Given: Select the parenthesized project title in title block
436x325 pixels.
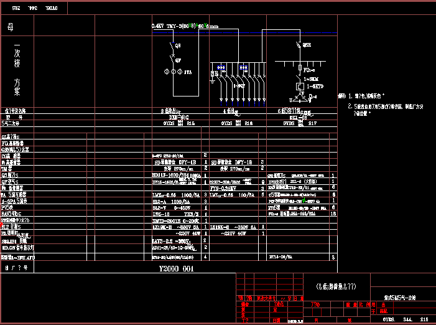Looking at the screenshot, I should 336,286.
